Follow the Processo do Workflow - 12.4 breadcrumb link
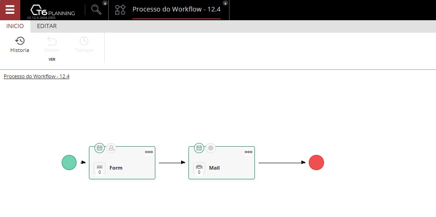436x217 pixels. 36,76
